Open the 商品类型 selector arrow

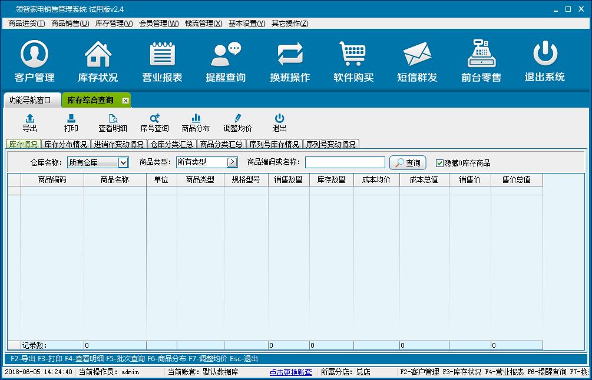(232, 162)
